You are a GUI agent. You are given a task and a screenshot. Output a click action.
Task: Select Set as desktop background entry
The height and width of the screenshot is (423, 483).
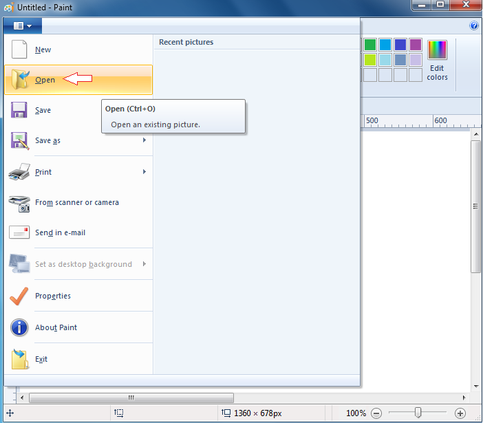(78, 264)
